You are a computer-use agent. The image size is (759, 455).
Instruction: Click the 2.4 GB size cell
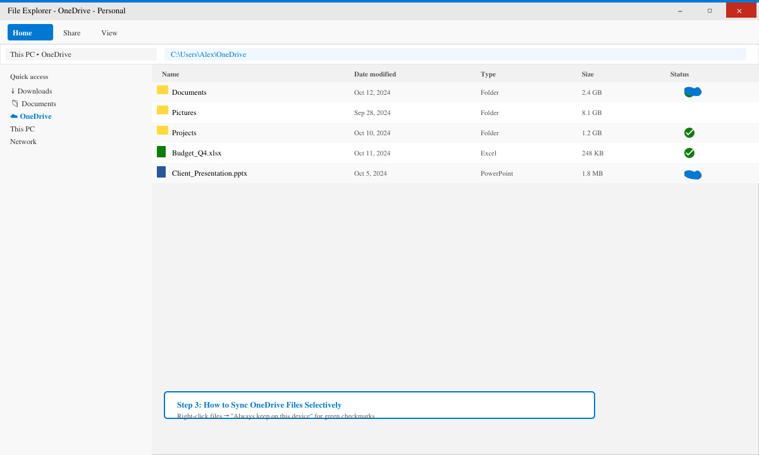tap(591, 92)
